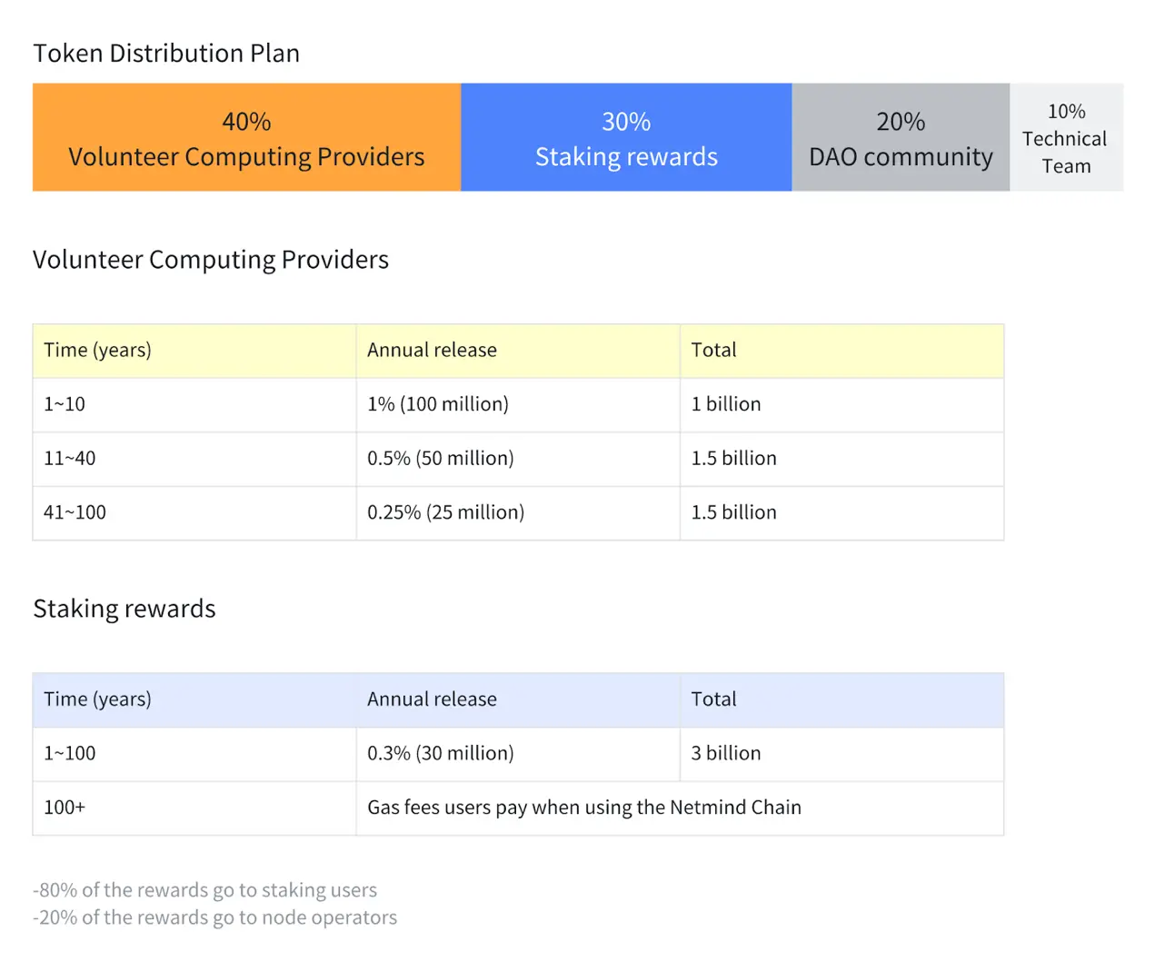Click the yellow Total header cell
This screenshot has width=1155, height=962.
pos(841,351)
